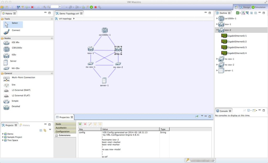
Task: Click the red X delete toolbar icon
Action: point(32,7)
